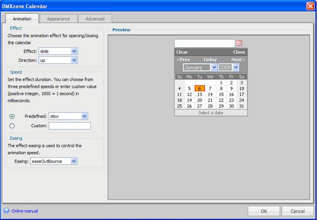Viewport: 317px width, 220px height.
Task: Select highlighted day 6 in calendar
Action: point(200,88)
